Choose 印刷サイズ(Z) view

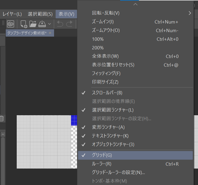coord(135,82)
